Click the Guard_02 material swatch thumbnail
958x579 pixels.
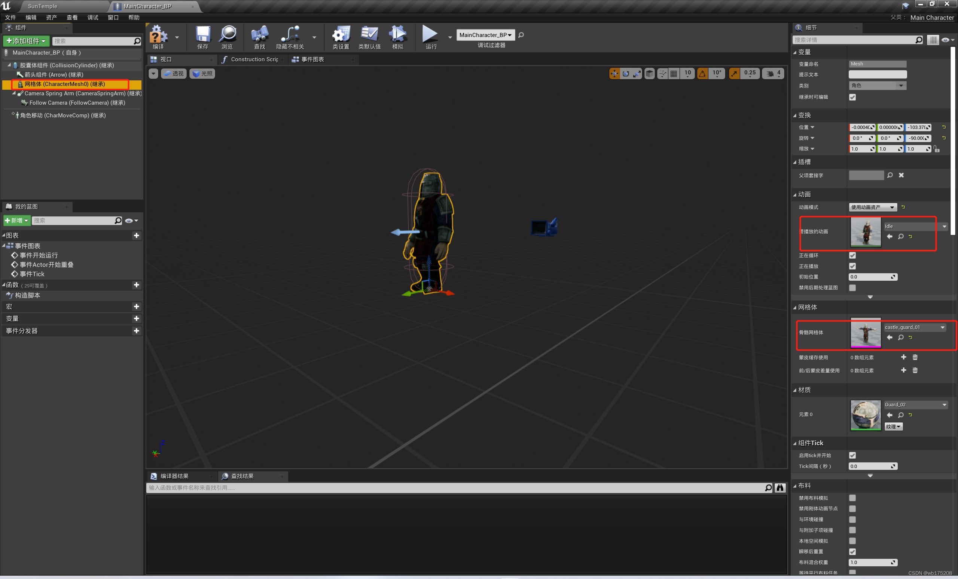866,415
